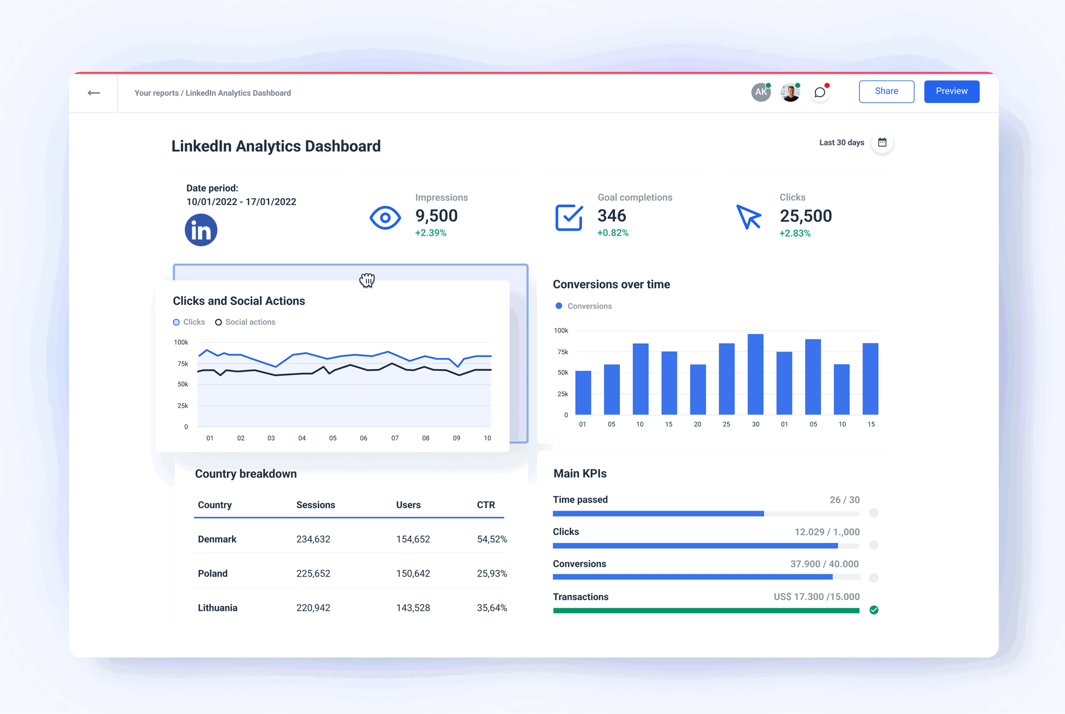Click the back arrow in the header
The height and width of the screenshot is (714, 1065).
(94, 92)
